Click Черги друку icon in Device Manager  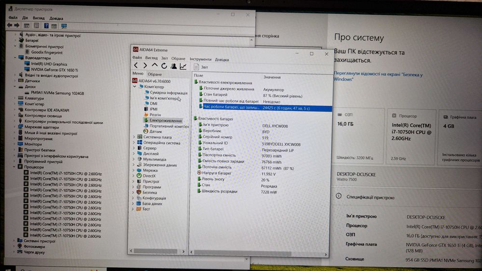click(x=20, y=252)
